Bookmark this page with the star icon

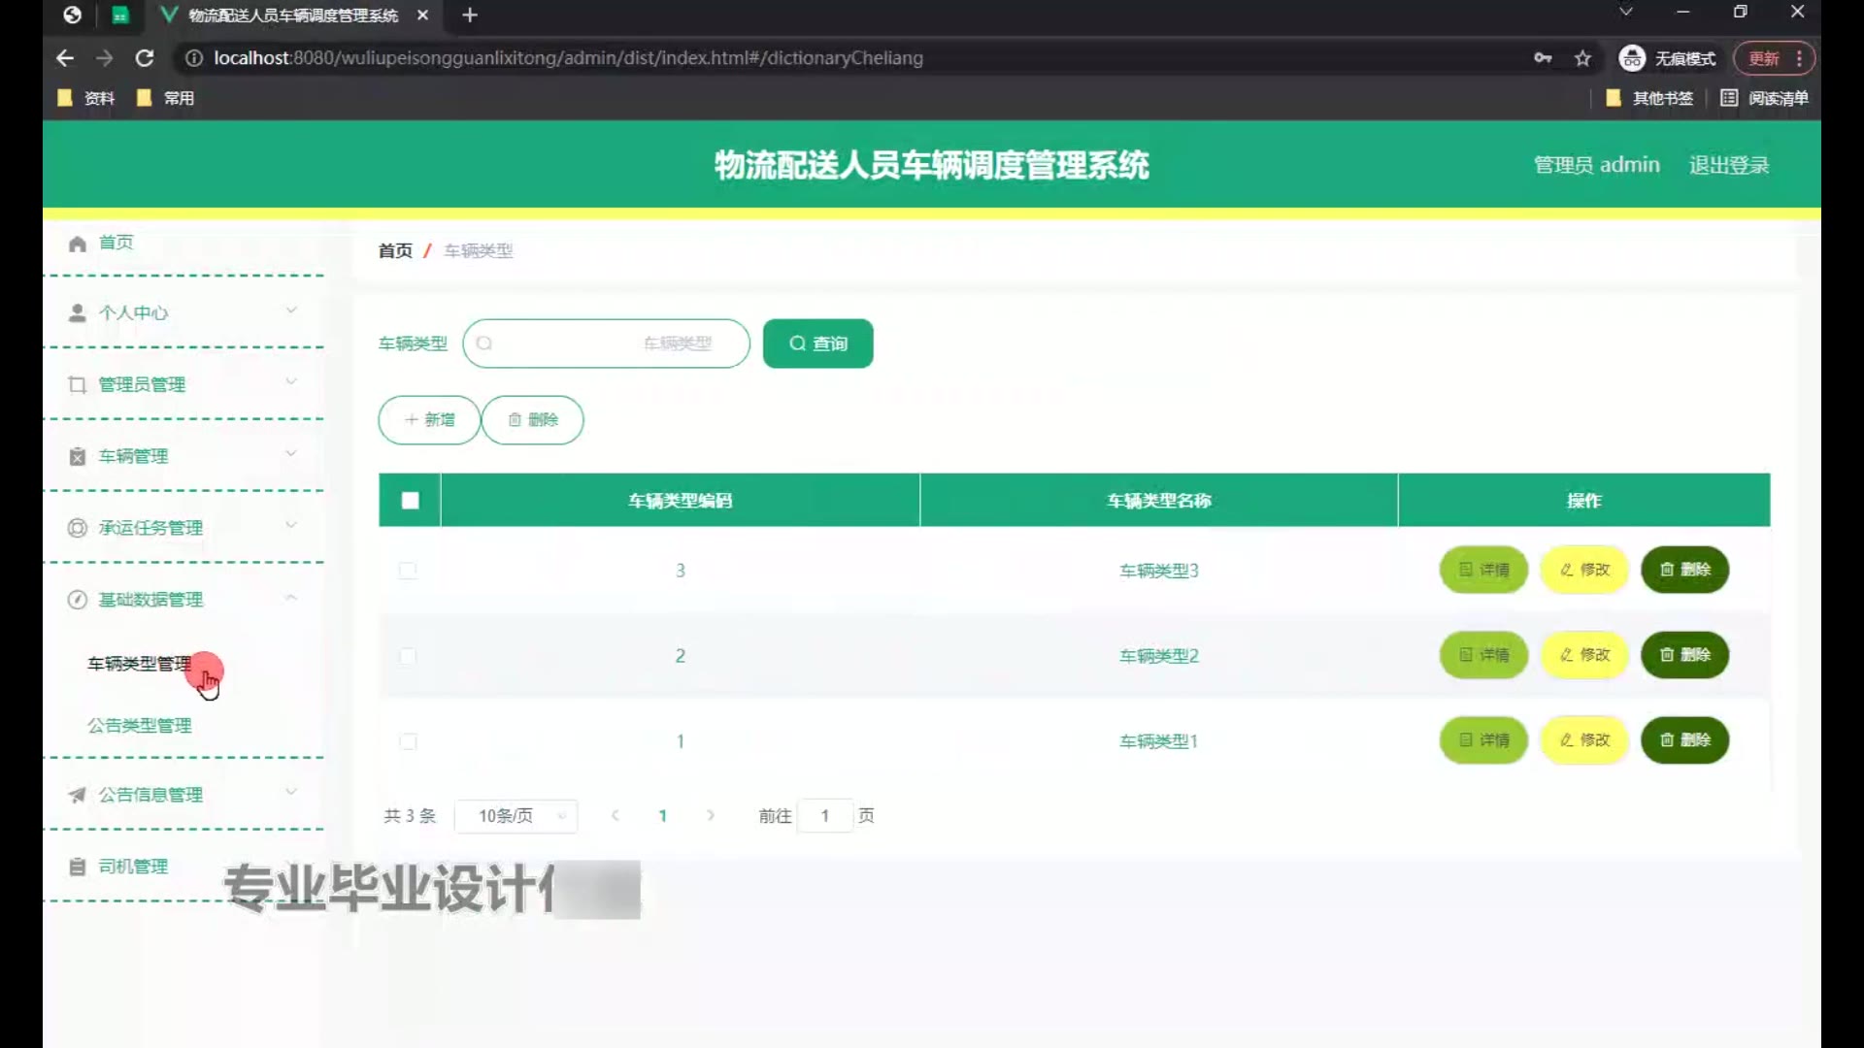tap(1582, 58)
